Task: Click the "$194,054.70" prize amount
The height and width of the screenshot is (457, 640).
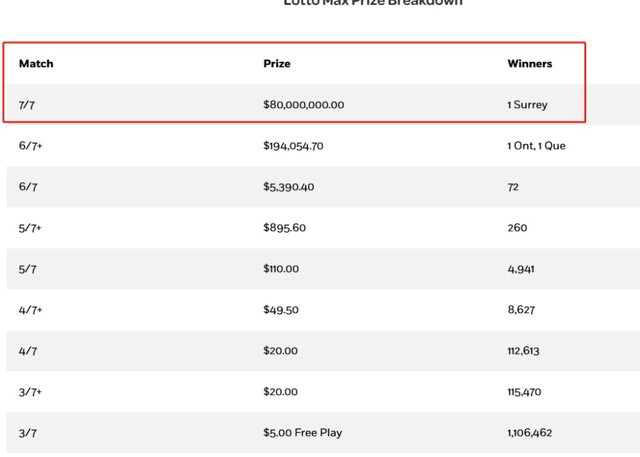Action: pos(293,146)
